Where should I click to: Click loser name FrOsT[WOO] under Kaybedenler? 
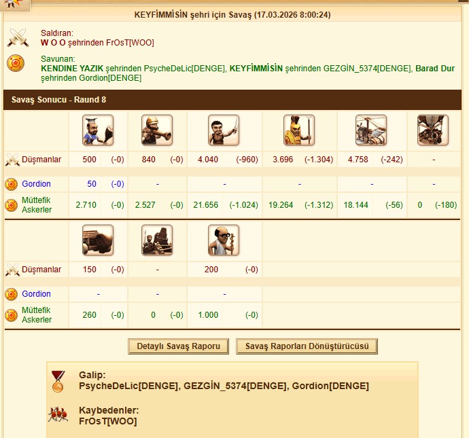pyautogui.click(x=108, y=421)
